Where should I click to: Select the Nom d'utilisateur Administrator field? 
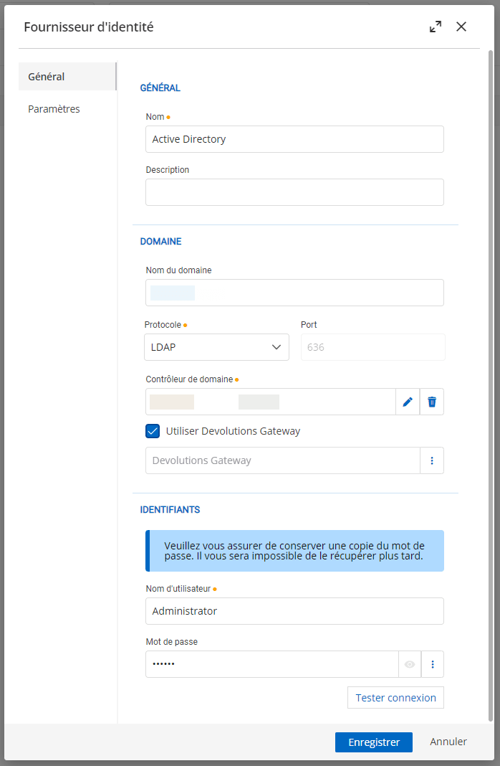point(294,611)
